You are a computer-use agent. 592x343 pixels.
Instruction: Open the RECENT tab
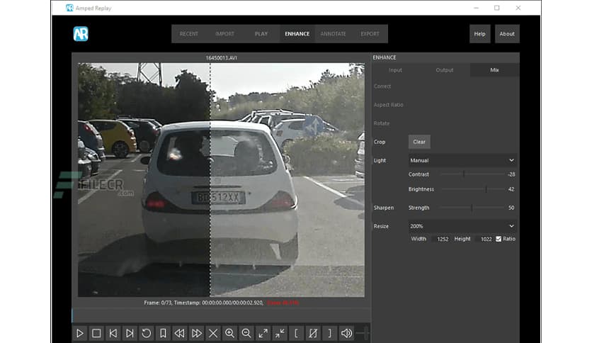click(x=189, y=33)
